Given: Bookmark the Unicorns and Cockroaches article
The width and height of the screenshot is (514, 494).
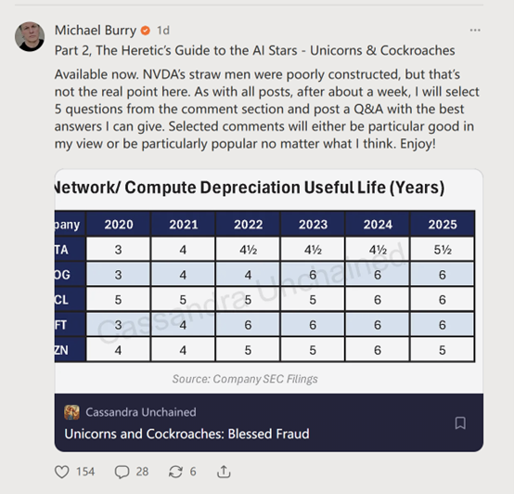Looking at the screenshot, I should pyautogui.click(x=460, y=423).
